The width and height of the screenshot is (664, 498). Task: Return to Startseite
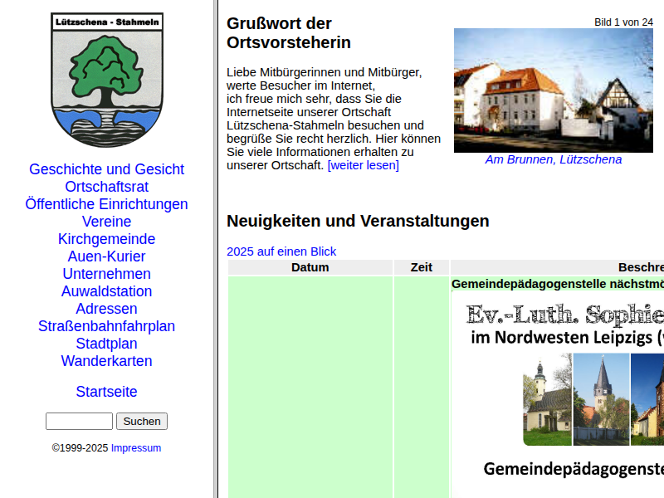pos(106,392)
